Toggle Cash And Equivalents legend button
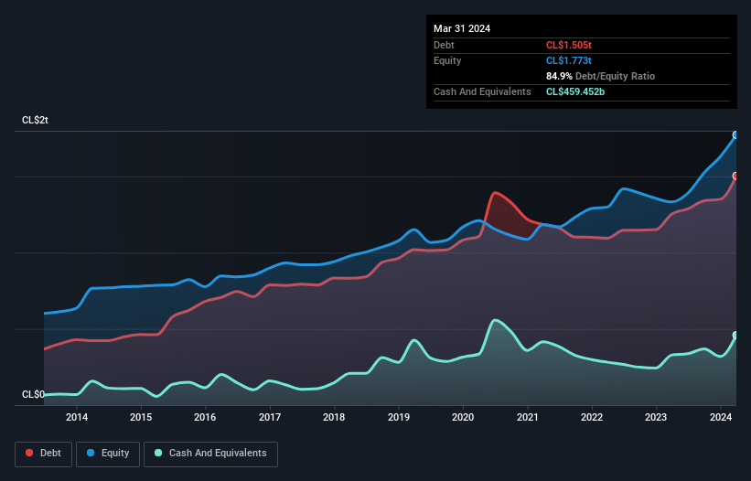The height and width of the screenshot is (481, 751). [210, 454]
